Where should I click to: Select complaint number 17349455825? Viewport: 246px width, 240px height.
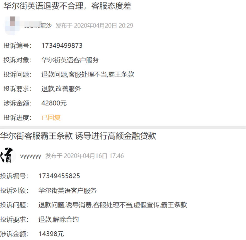coord(59,176)
